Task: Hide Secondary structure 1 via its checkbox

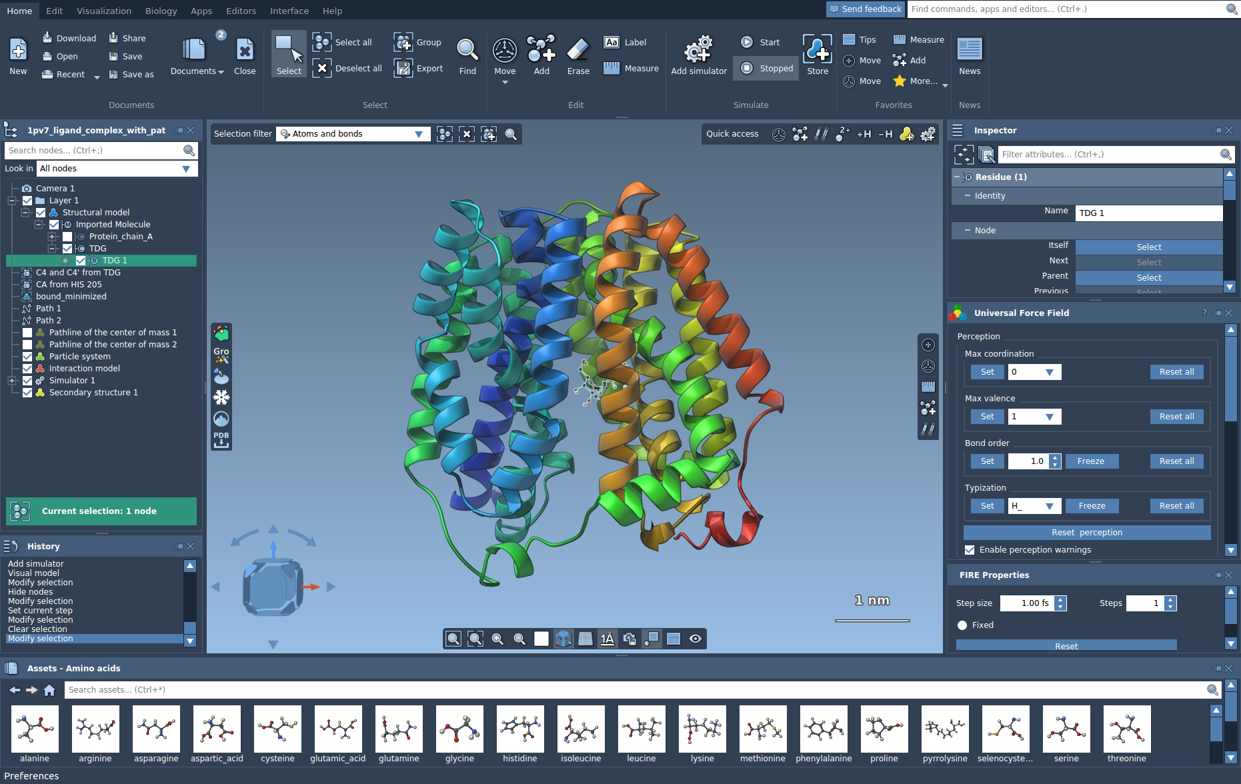Action: 27,392
